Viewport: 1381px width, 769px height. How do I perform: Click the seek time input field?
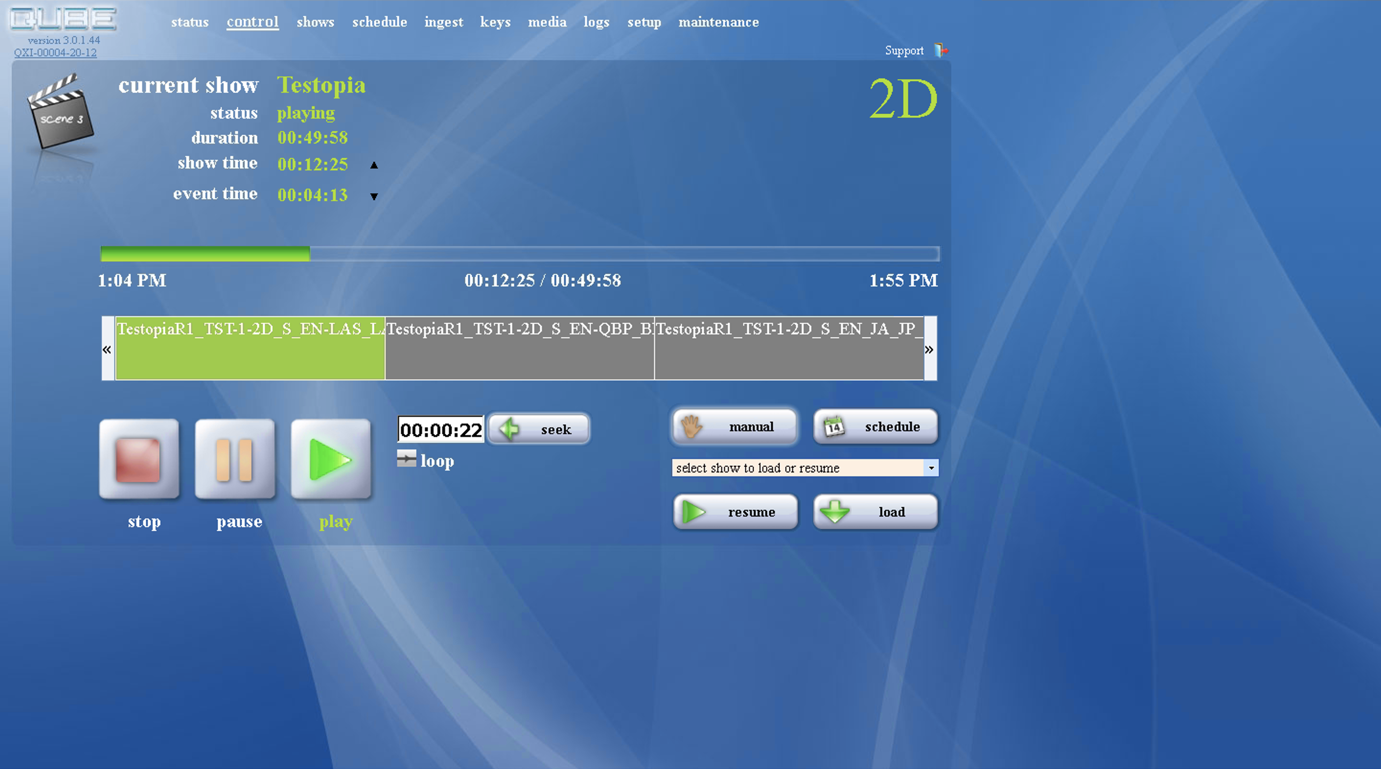click(x=441, y=429)
